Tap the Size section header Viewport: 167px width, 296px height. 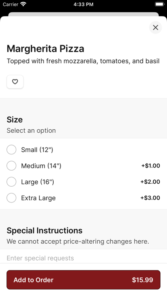(15, 120)
